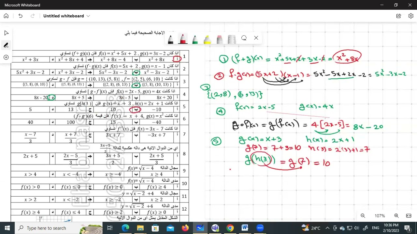Go to the whiteboard Home screen
Viewport: 417px width, 234px height.
(6, 16)
